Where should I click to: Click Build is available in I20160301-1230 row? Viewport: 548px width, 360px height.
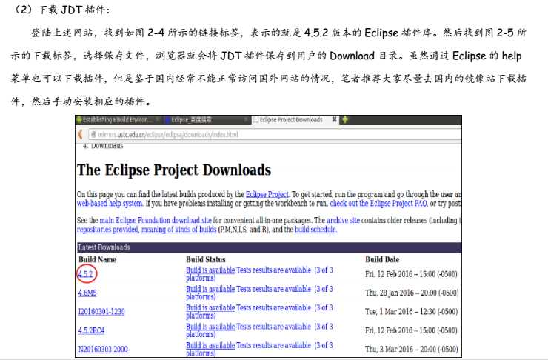pyautogui.click(x=210, y=308)
